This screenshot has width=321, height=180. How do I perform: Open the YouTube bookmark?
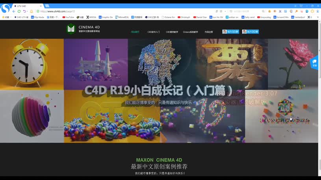[x=68, y=17]
